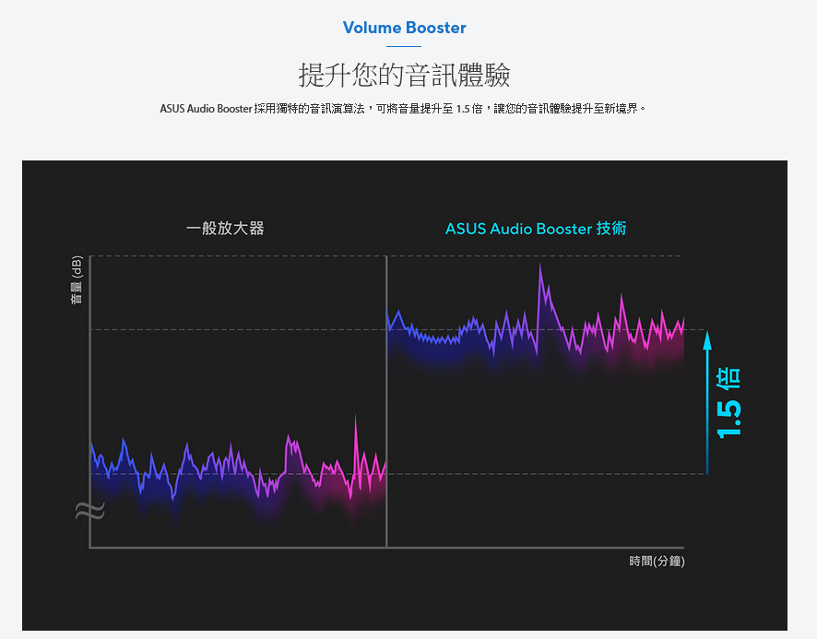Screen dimensions: 817x639
Task: Click the axis break symbol near the chart origin
Action: pos(89,511)
